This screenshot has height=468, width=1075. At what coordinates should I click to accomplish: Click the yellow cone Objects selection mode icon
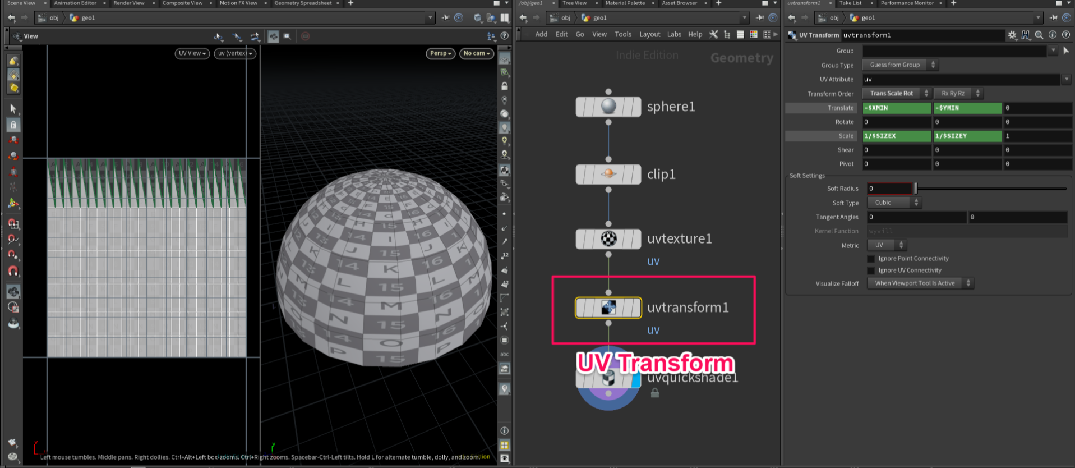13,61
